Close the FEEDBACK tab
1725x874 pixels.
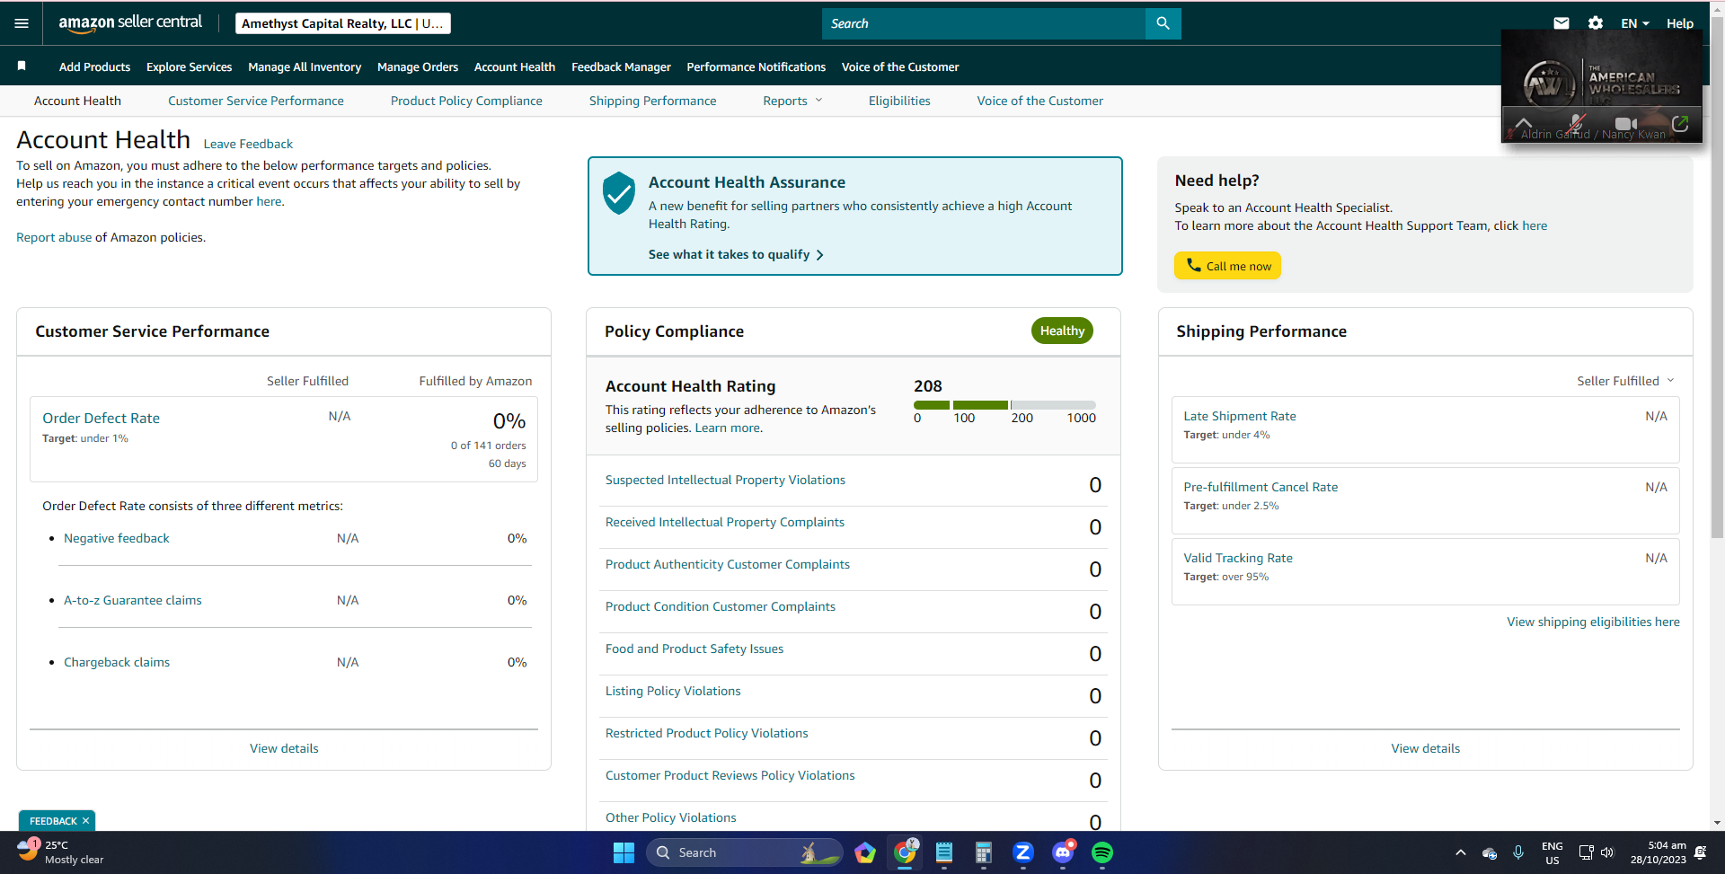tap(86, 821)
